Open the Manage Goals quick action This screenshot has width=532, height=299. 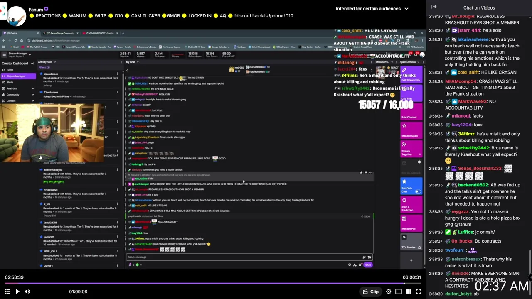411,130
